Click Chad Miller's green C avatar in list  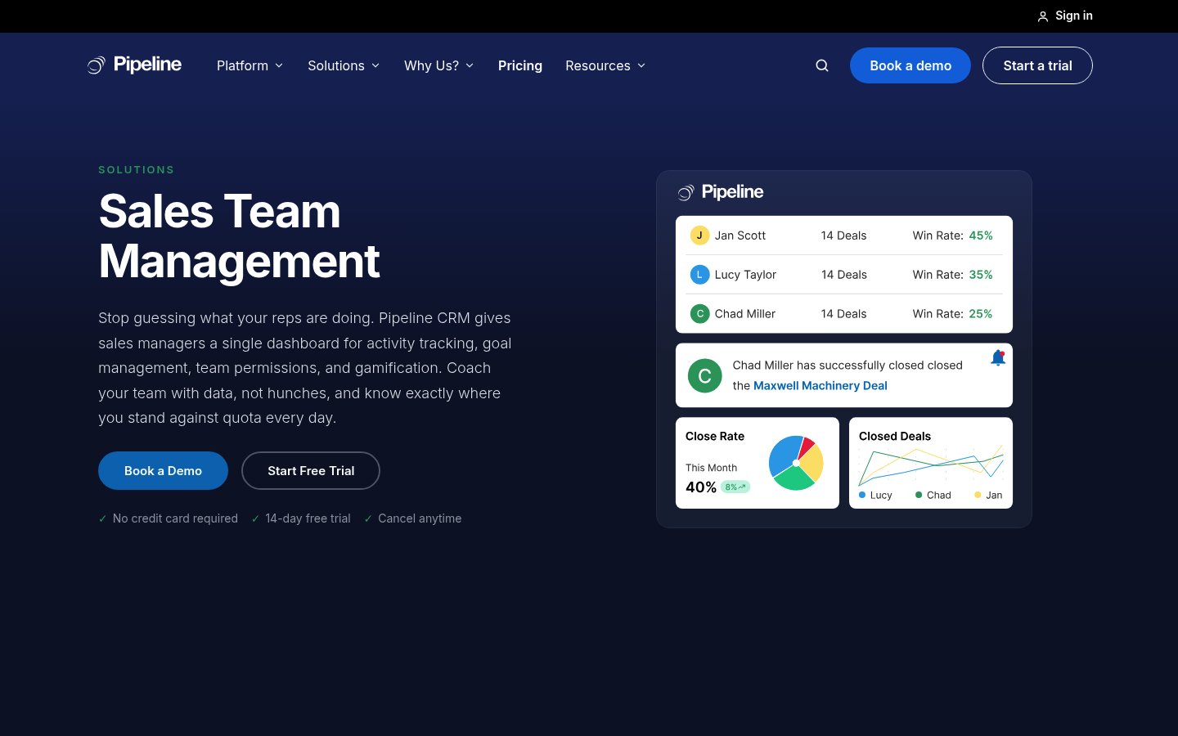[699, 314]
